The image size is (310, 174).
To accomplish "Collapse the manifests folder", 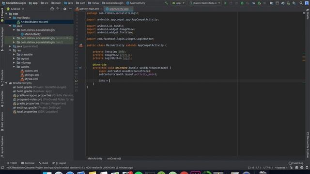I will point(10,18).
